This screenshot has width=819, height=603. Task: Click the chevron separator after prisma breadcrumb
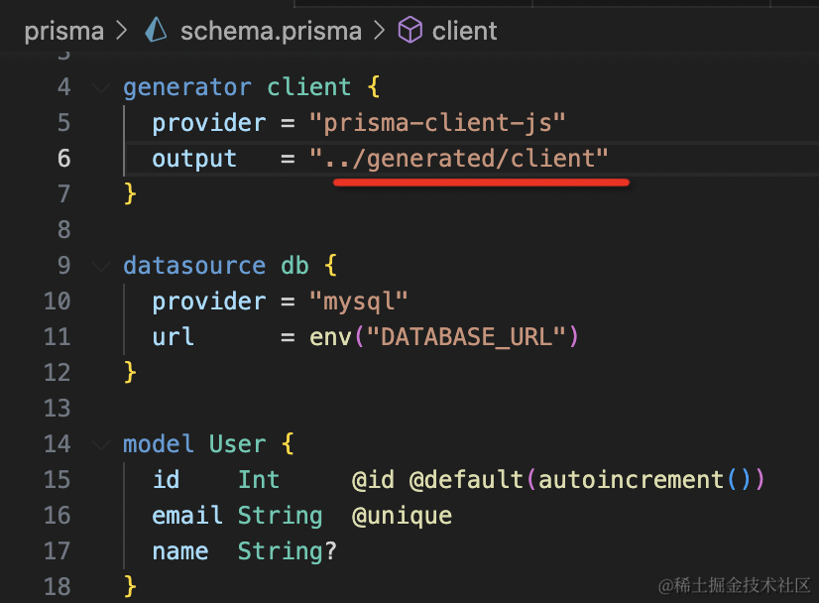tap(122, 31)
